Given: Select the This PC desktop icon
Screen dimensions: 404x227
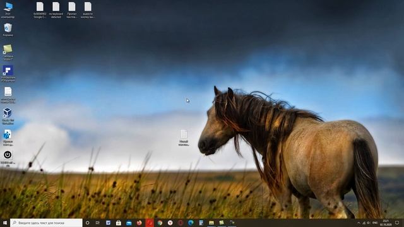Looking at the screenshot, I should coord(8,10).
